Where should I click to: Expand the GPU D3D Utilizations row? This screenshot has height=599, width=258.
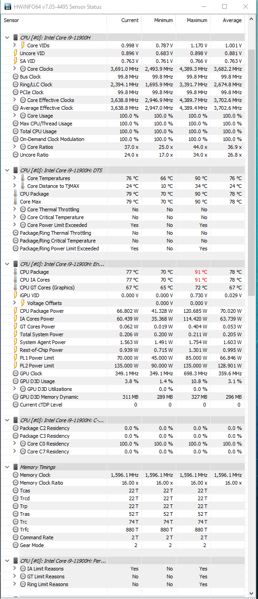pos(15,389)
